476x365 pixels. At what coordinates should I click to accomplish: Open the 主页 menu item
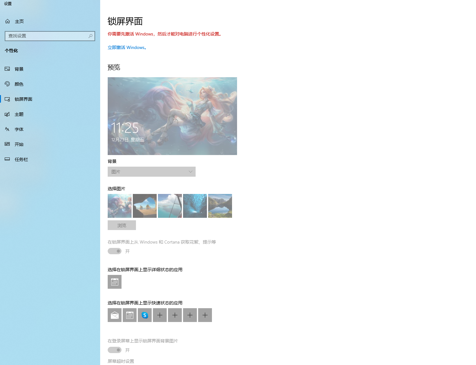click(50, 21)
